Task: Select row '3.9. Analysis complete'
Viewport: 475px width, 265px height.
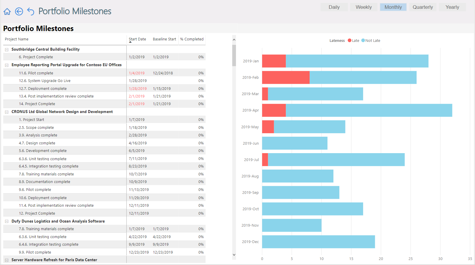Action: pos(104,135)
